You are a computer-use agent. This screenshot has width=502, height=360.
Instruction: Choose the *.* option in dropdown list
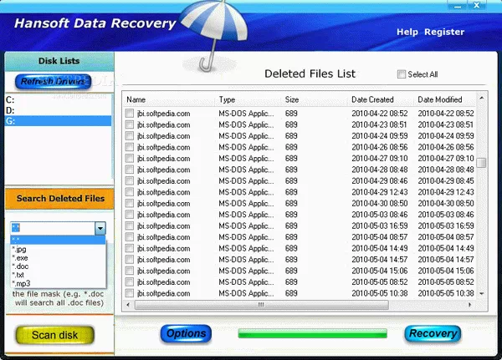(x=58, y=240)
